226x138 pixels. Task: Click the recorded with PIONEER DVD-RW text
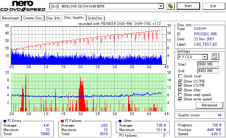(x=119, y=24)
